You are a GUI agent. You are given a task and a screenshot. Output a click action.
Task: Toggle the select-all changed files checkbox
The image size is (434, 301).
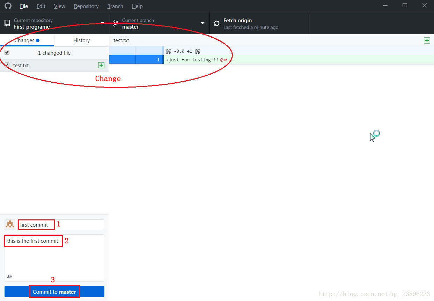[x=7, y=53]
